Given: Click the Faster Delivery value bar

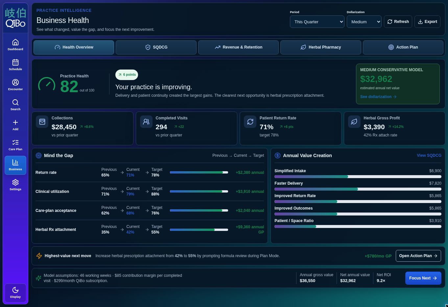Looking at the screenshot, I should pos(358,189).
